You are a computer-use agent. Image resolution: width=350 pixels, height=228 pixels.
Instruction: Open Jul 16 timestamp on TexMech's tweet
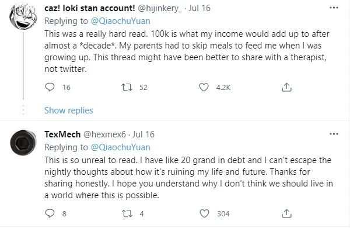point(143,134)
